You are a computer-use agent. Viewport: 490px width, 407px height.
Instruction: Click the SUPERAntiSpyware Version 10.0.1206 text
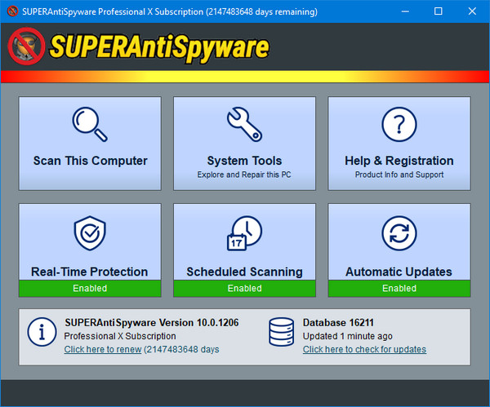pos(151,323)
